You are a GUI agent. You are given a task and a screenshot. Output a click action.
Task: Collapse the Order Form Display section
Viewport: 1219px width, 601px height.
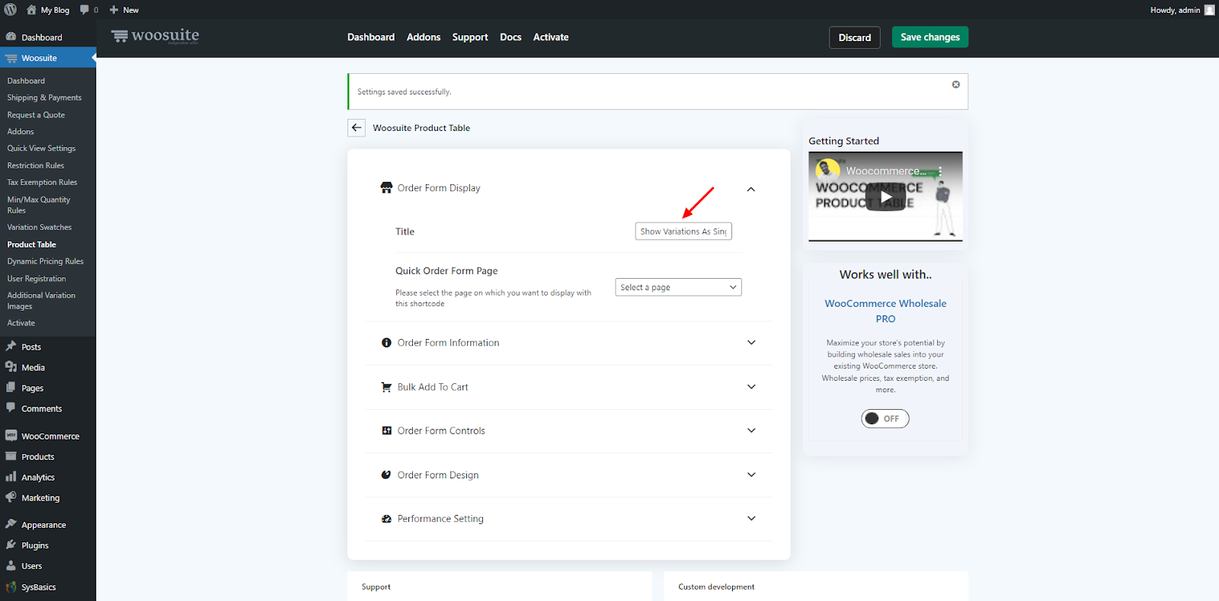click(x=750, y=189)
